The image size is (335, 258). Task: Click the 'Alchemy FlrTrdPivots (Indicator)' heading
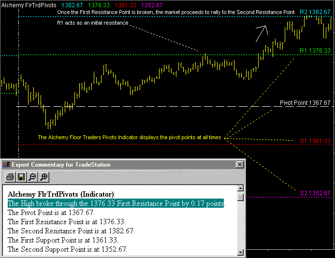pyautogui.click(x=61, y=194)
